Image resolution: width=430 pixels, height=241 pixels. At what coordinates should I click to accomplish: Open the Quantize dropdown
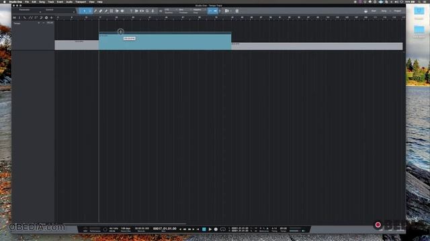(x=171, y=11)
